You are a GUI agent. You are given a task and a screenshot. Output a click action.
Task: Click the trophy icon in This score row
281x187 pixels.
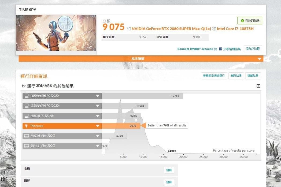click(x=26, y=126)
